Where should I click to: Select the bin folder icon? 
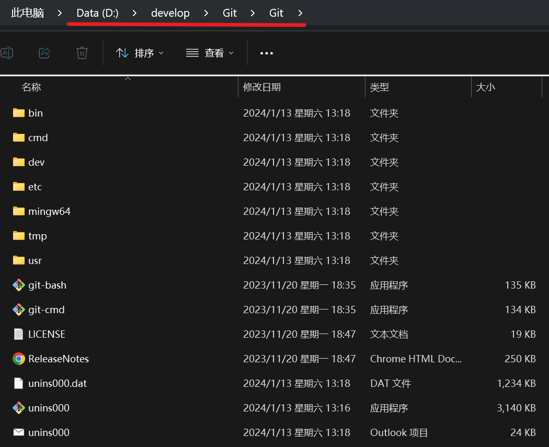click(x=18, y=113)
